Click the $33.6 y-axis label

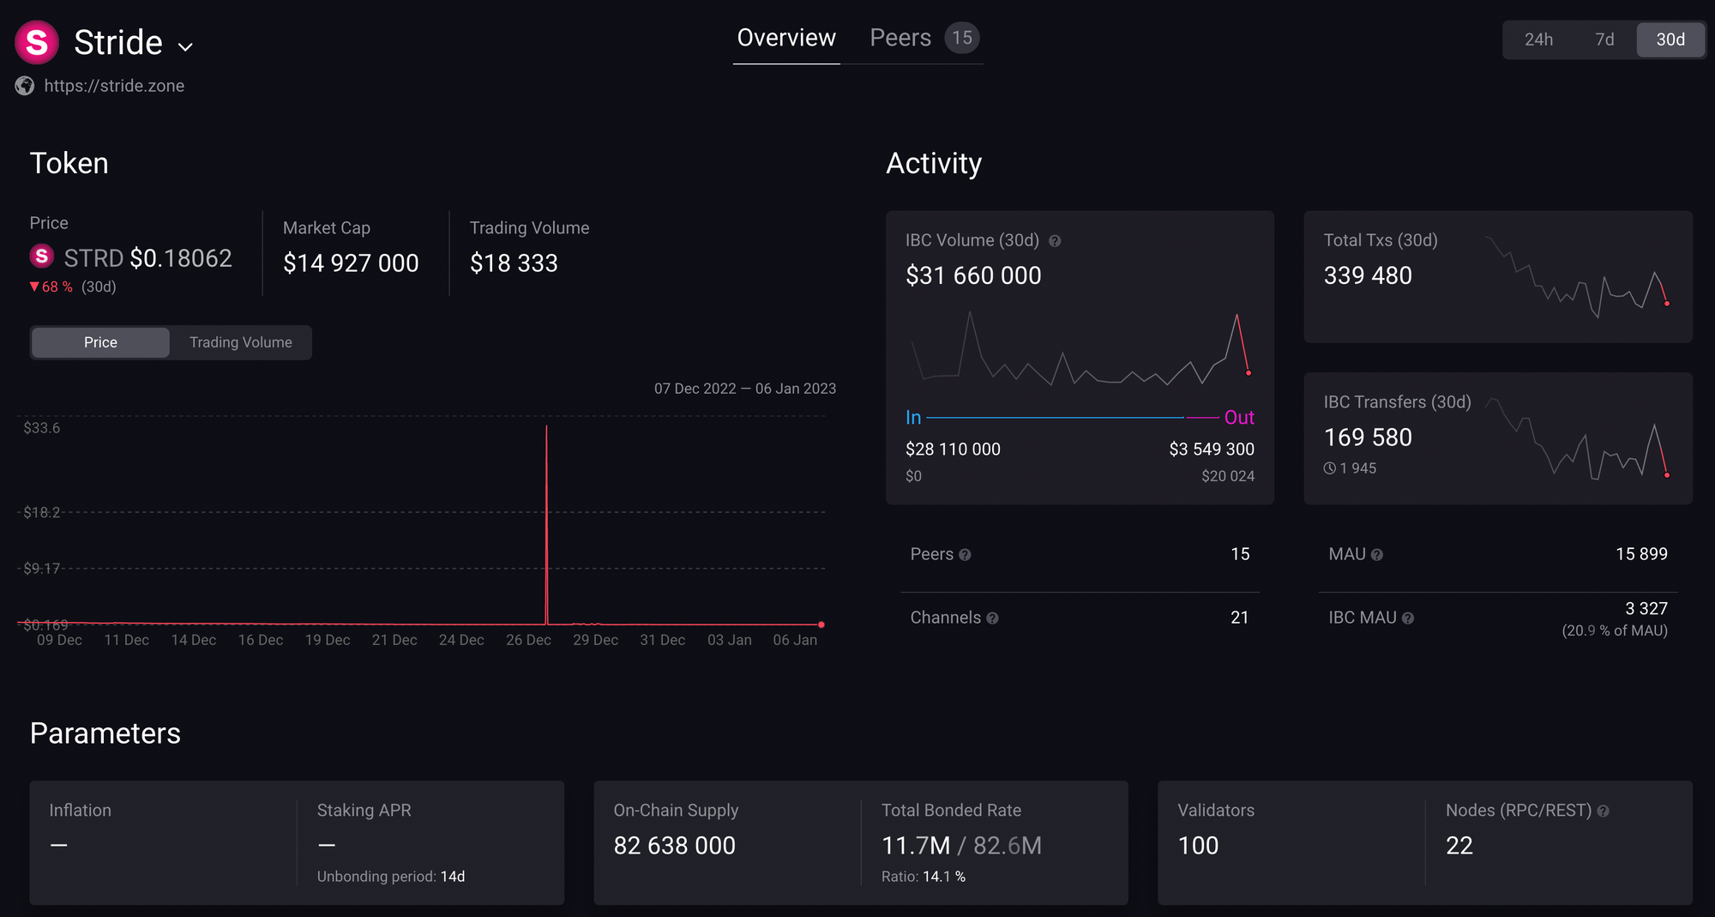(42, 428)
